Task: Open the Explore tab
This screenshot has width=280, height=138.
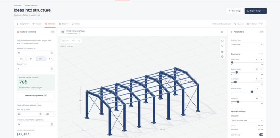Action: click(x=63, y=24)
